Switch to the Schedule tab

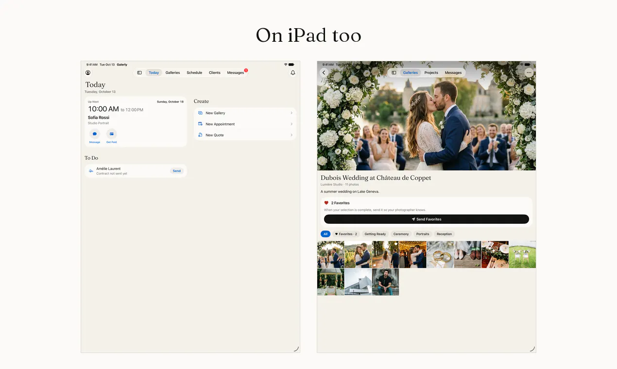click(x=194, y=73)
